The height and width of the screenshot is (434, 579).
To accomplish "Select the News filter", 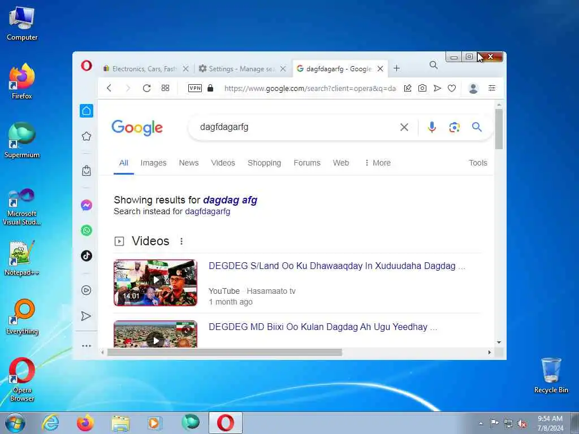I will [x=189, y=163].
